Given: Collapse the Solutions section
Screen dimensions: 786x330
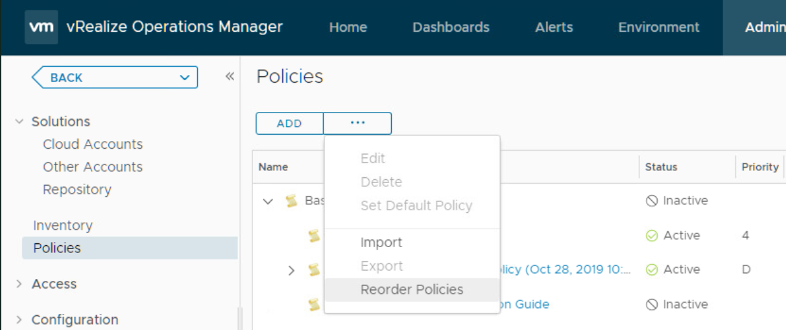Looking at the screenshot, I should click(19, 122).
